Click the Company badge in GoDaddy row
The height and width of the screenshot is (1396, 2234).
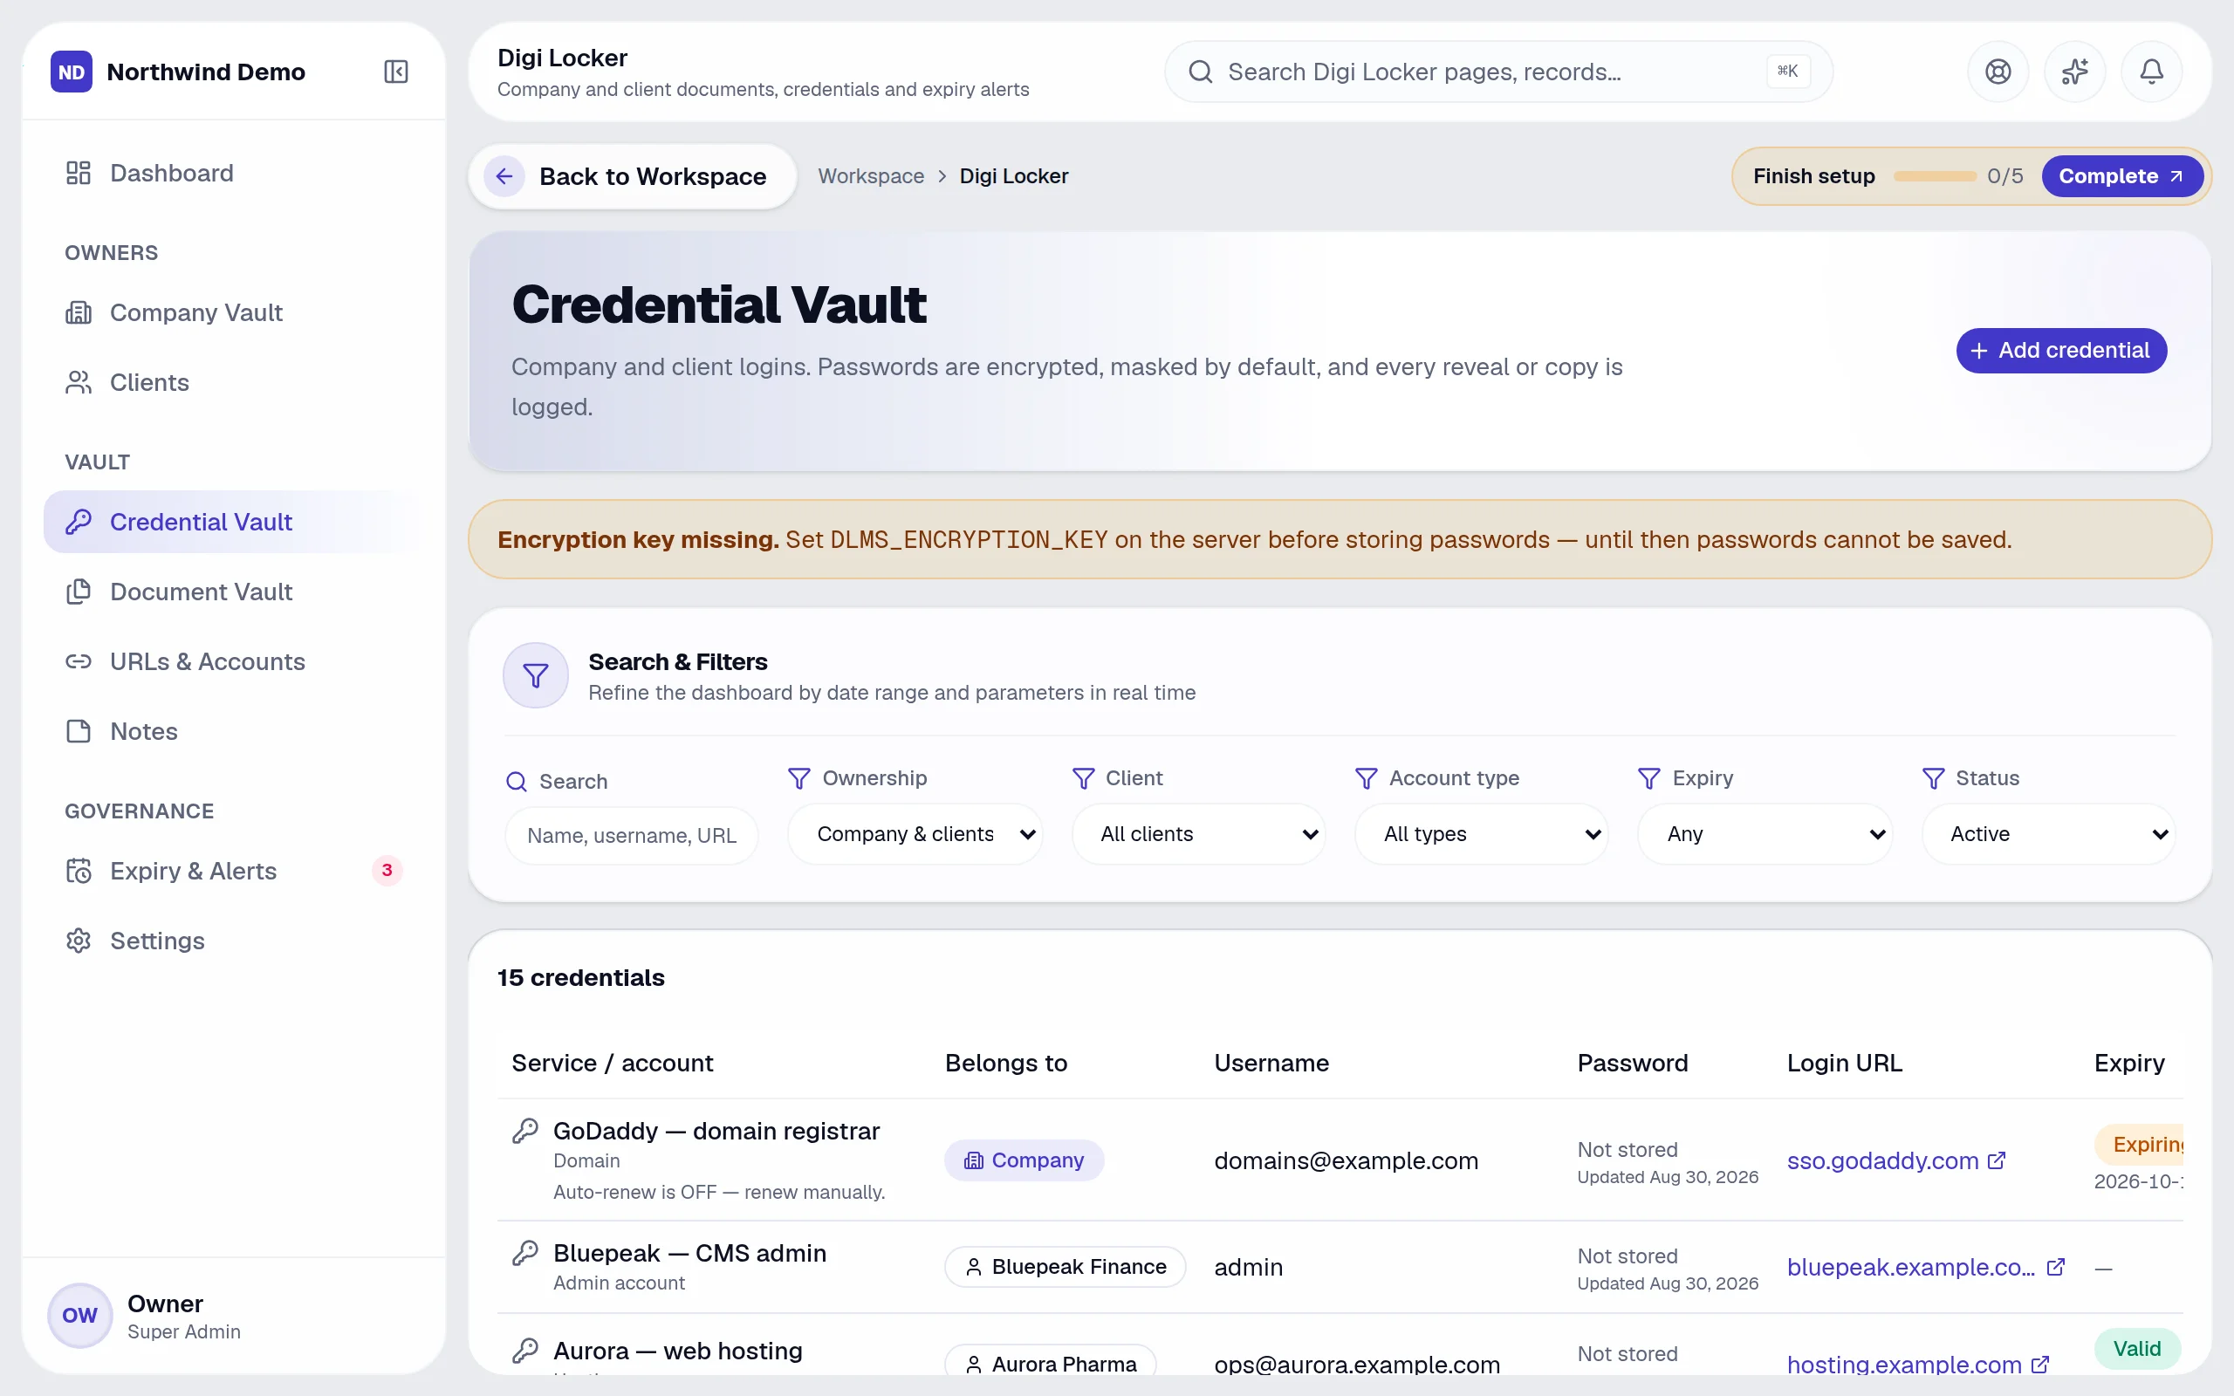point(1024,1160)
